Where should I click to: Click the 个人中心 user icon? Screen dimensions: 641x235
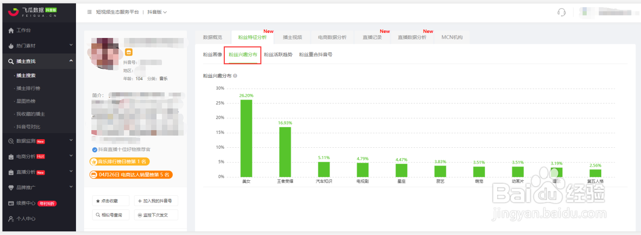tap(11, 219)
